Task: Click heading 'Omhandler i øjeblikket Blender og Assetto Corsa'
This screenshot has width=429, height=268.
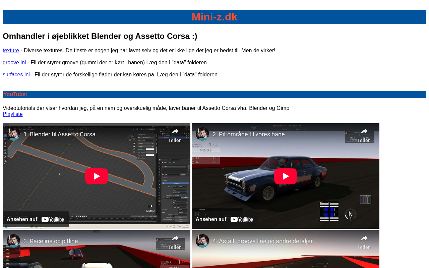Action: [x=100, y=36]
